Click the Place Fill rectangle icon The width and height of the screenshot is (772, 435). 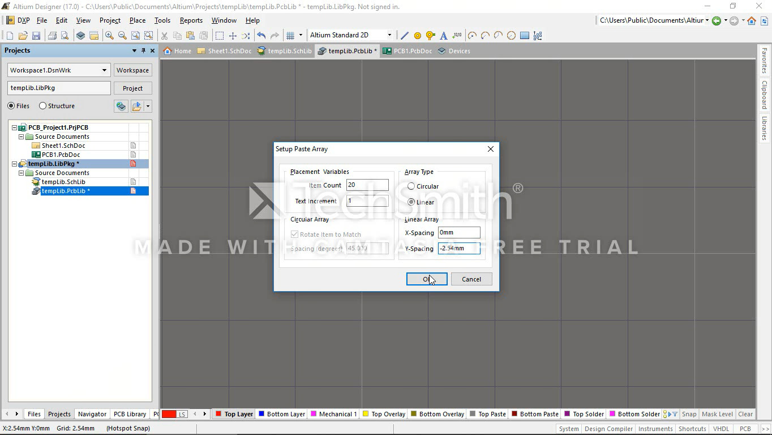[525, 36]
